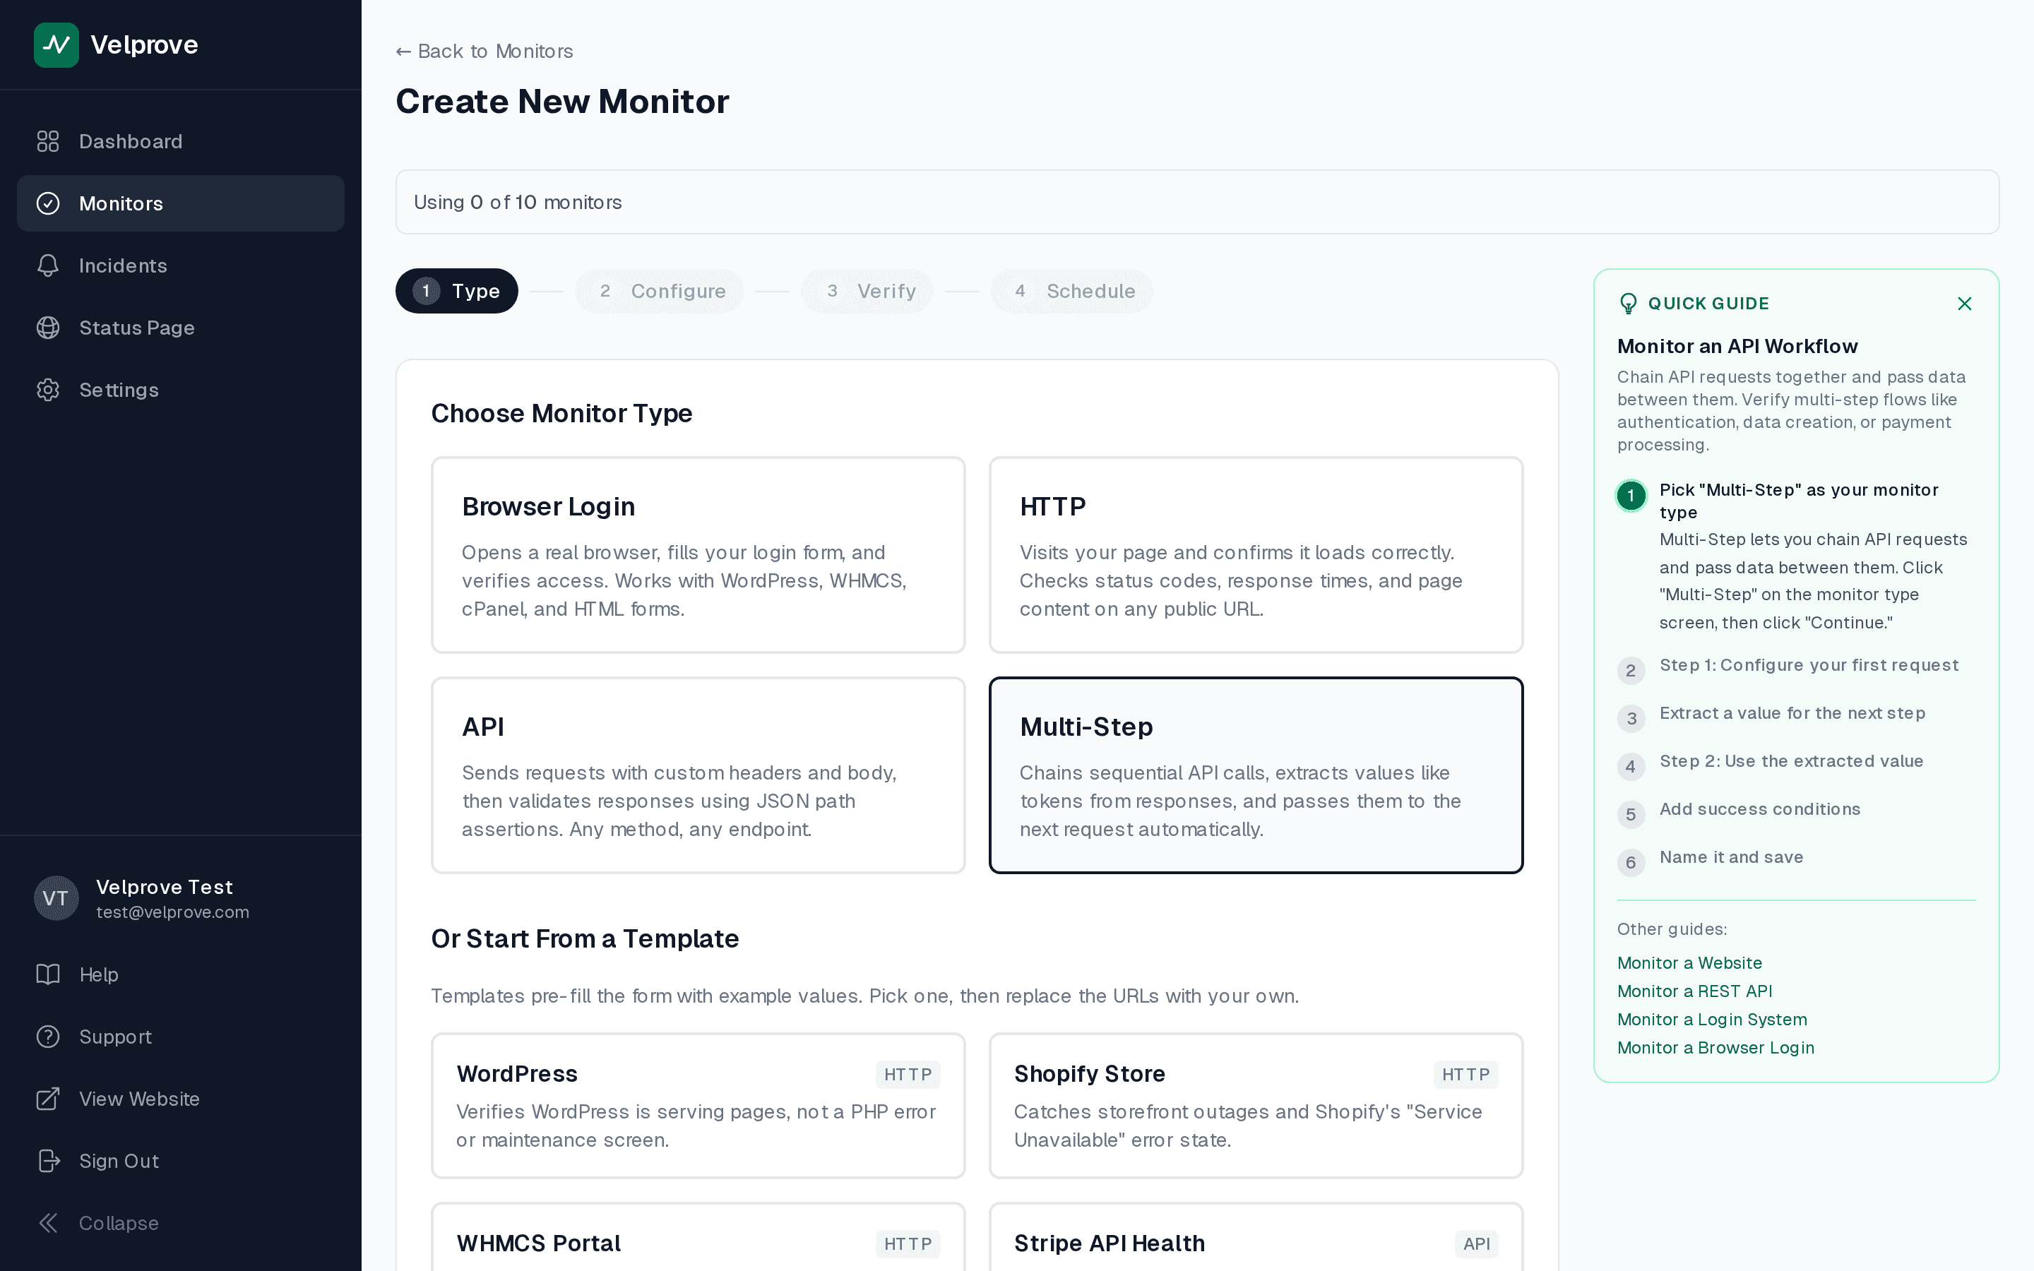Select the Multi-Step monitor type card
2034x1271 pixels.
point(1255,775)
